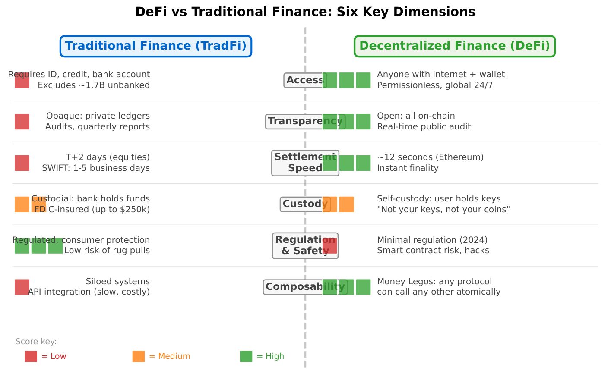
Task: Click rightmost orange DeFi Custody score square
Action: tap(346, 204)
